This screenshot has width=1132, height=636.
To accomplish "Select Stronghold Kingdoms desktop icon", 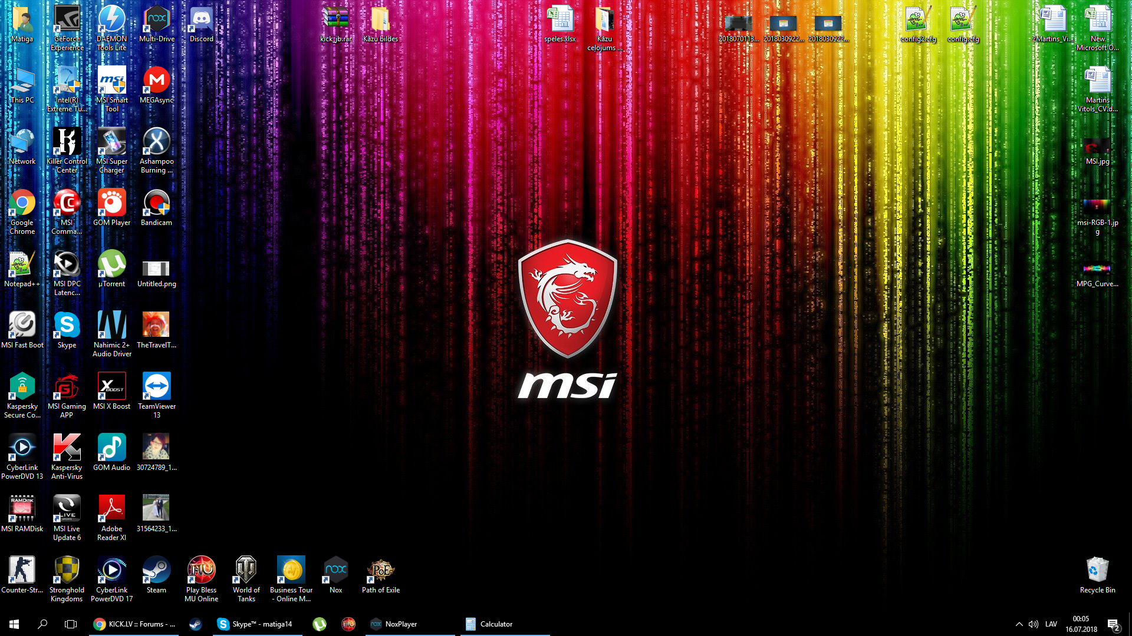I will 67,579.
